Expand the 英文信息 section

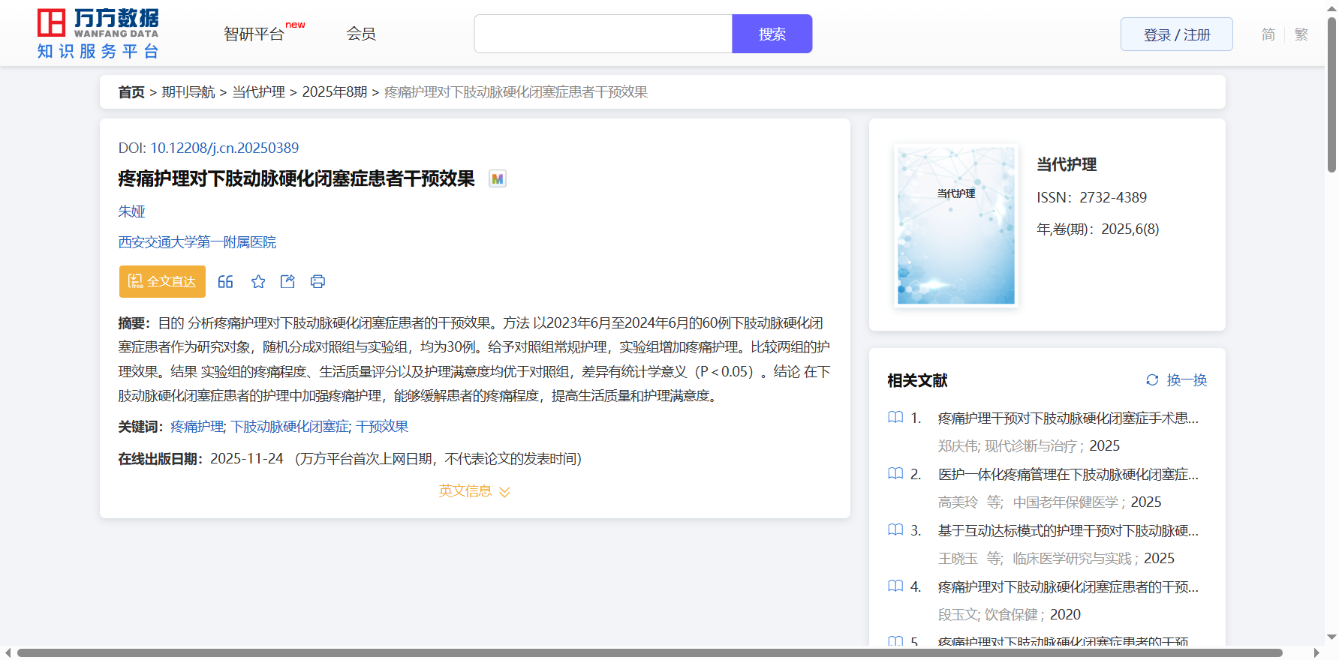(x=474, y=491)
